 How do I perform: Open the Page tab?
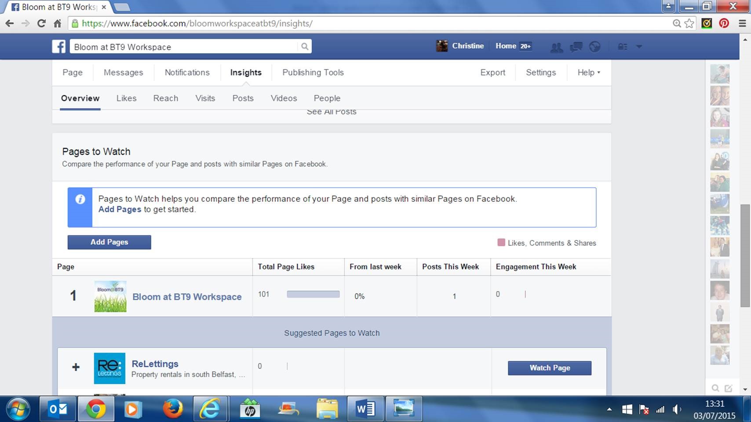pos(73,73)
